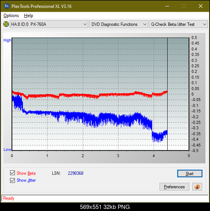Click the PlexTools XL title bar icon
The width and height of the screenshot is (210, 211).
point(6,6)
